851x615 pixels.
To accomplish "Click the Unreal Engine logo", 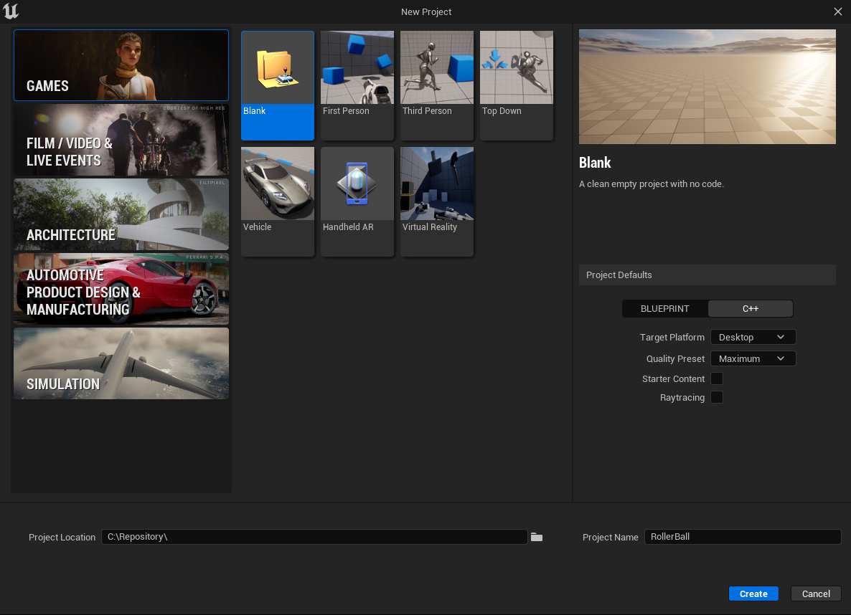I will 11,11.
